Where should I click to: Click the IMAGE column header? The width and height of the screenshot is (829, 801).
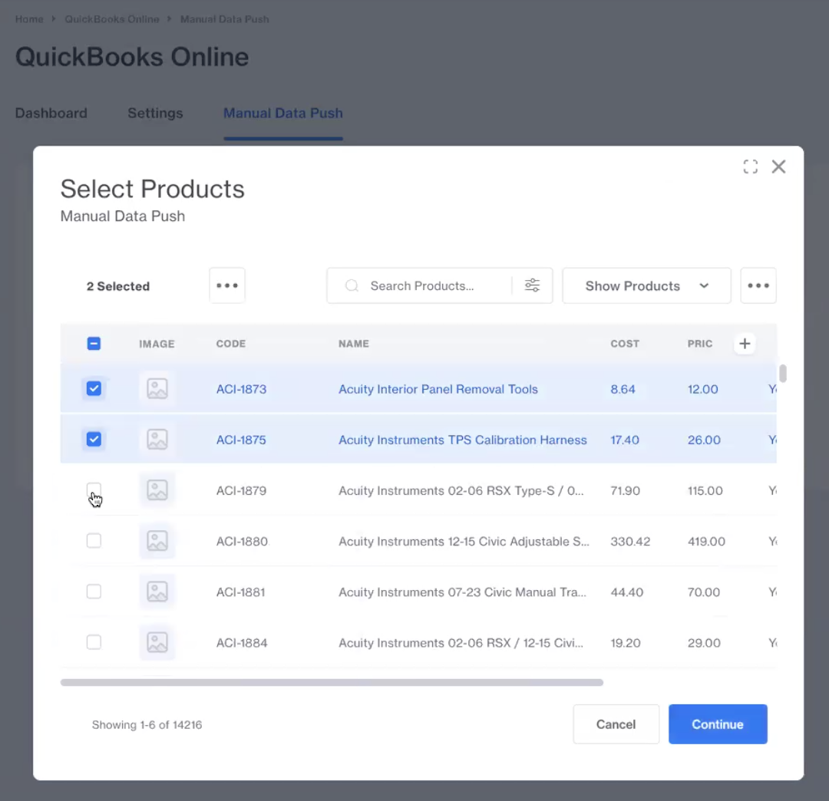157,344
